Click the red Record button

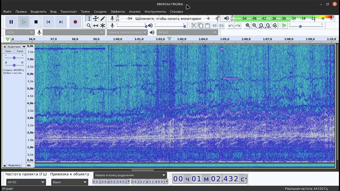pos(75,22)
